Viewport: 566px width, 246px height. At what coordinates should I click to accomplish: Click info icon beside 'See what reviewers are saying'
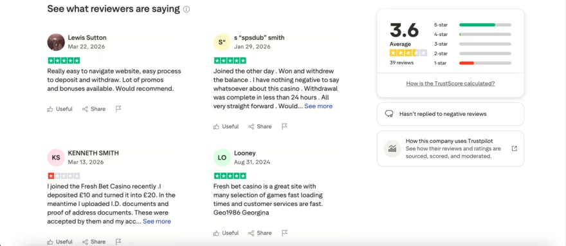[x=187, y=10]
